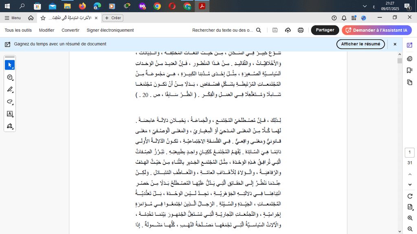Open Opera browser from taskbar

pos(172,6)
